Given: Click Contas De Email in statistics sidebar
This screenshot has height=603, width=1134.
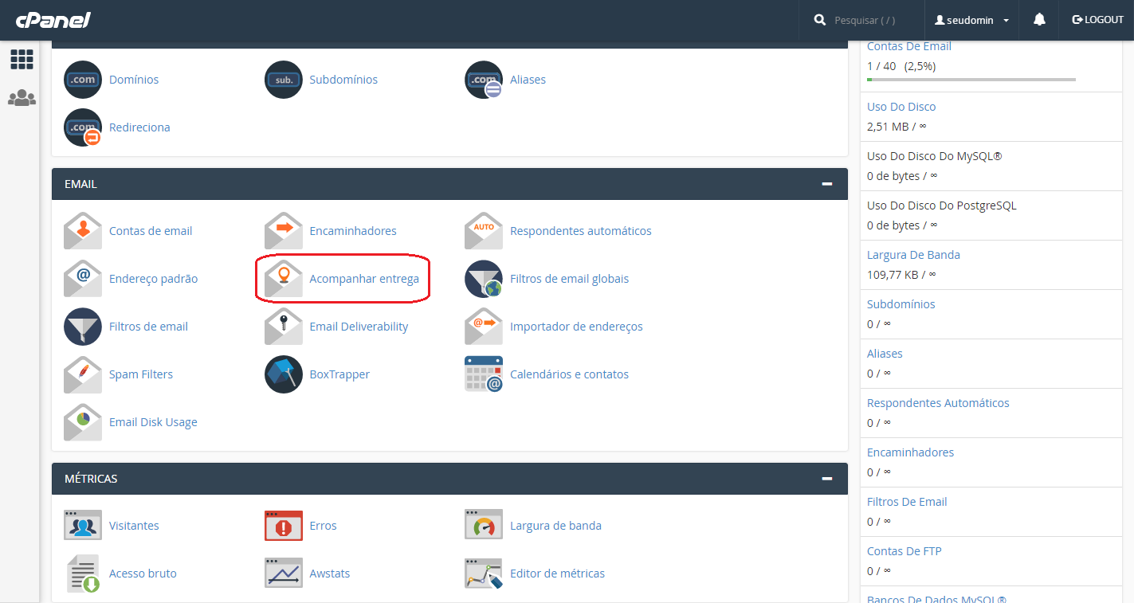Looking at the screenshot, I should tap(909, 46).
